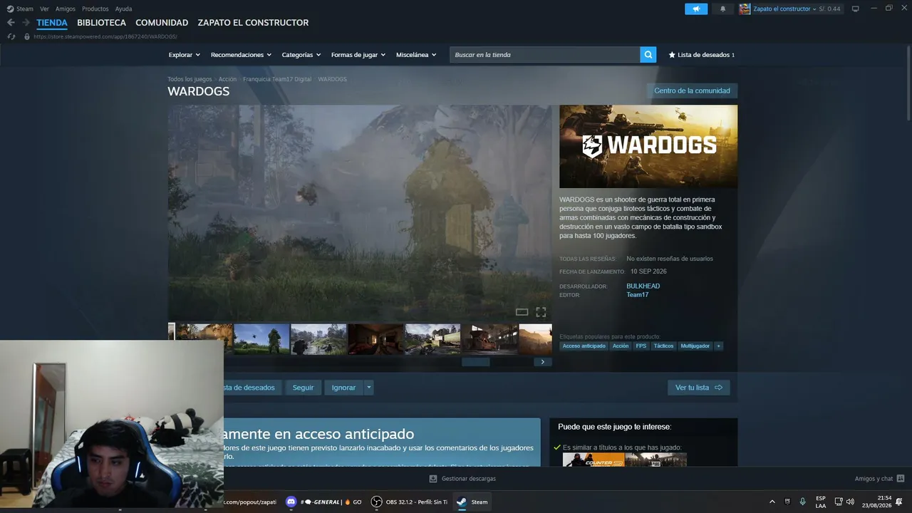Click the WARDOGS header capsule image
Image resolution: width=912 pixels, height=513 pixels.
648,147
